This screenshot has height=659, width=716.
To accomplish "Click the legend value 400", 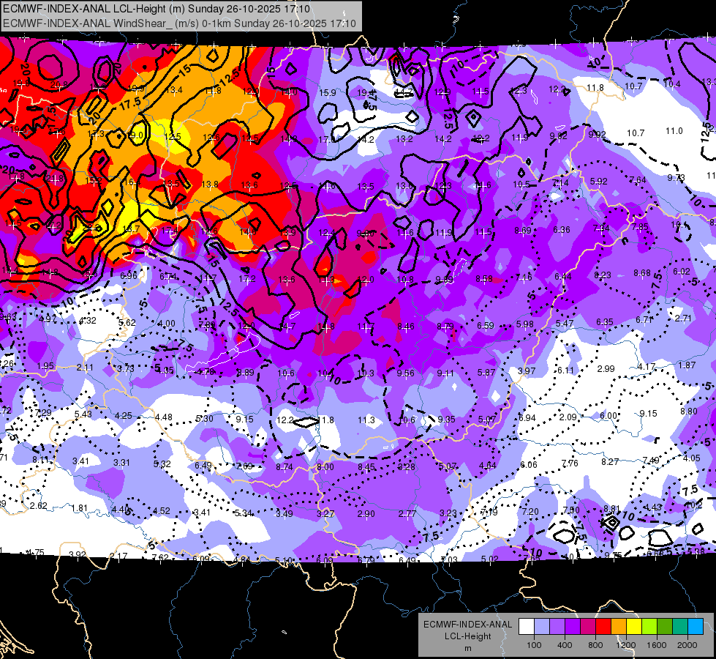I will (x=565, y=645).
